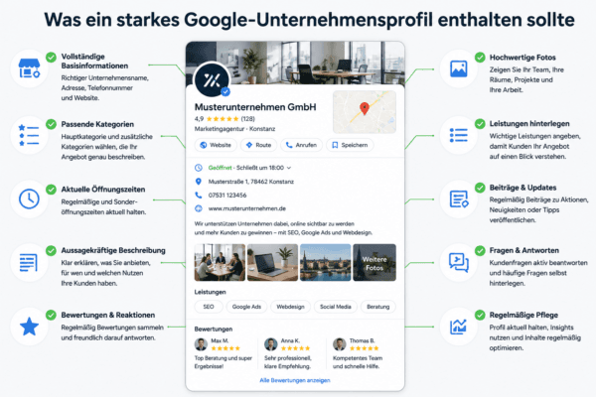This screenshot has width=596, height=397.
Task: Select the Social Media service chip
Action: pyautogui.click(x=336, y=307)
